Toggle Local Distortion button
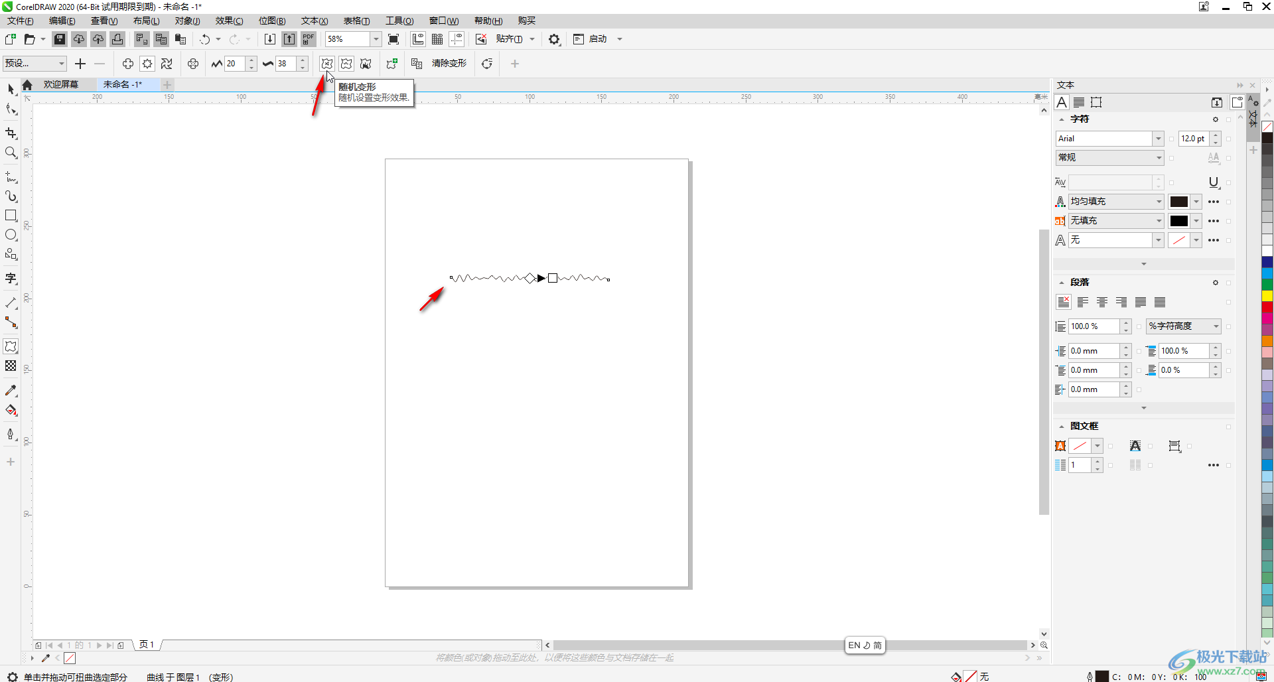Screen dimensions: 1274x682 point(366,64)
